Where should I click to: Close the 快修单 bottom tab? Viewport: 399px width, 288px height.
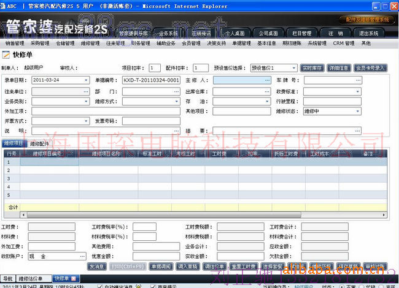[74, 278]
